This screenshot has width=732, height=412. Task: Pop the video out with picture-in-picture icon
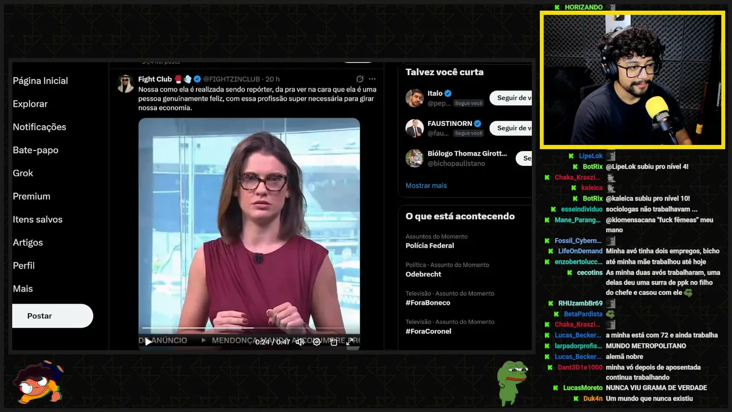pyautogui.click(x=334, y=342)
